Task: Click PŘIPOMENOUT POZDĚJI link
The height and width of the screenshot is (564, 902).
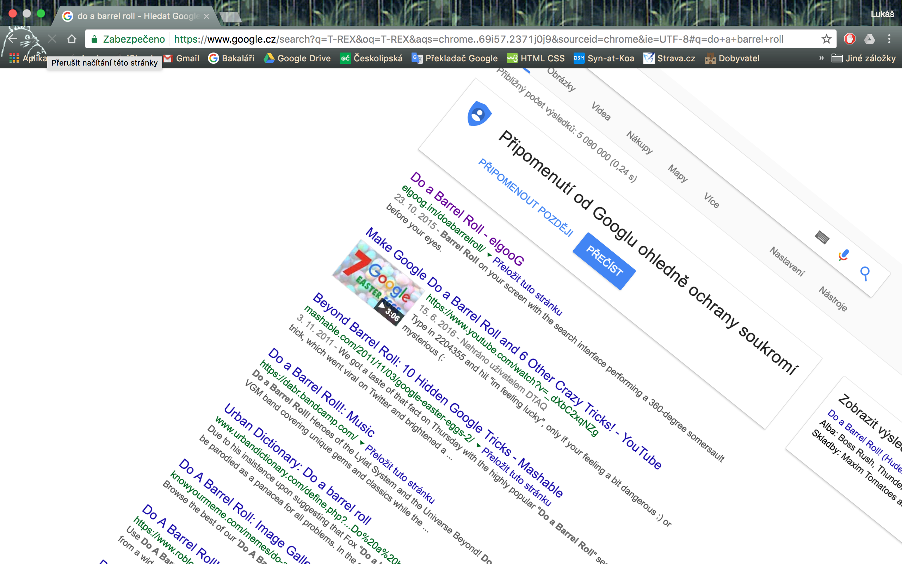Action: (x=525, y=198)
